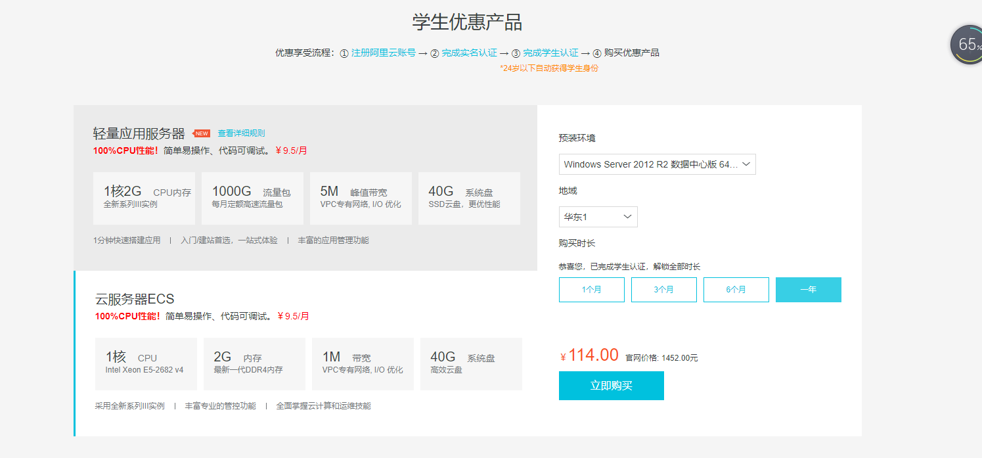Click the 恭喜您，已完成学生认证 message
The image size is (982, 458).
coord(629,267)
